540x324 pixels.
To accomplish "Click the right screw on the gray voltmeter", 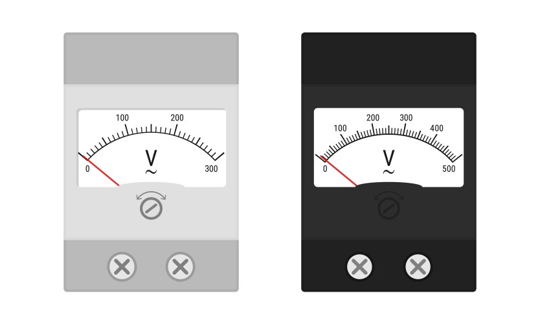I will (181, 267).
